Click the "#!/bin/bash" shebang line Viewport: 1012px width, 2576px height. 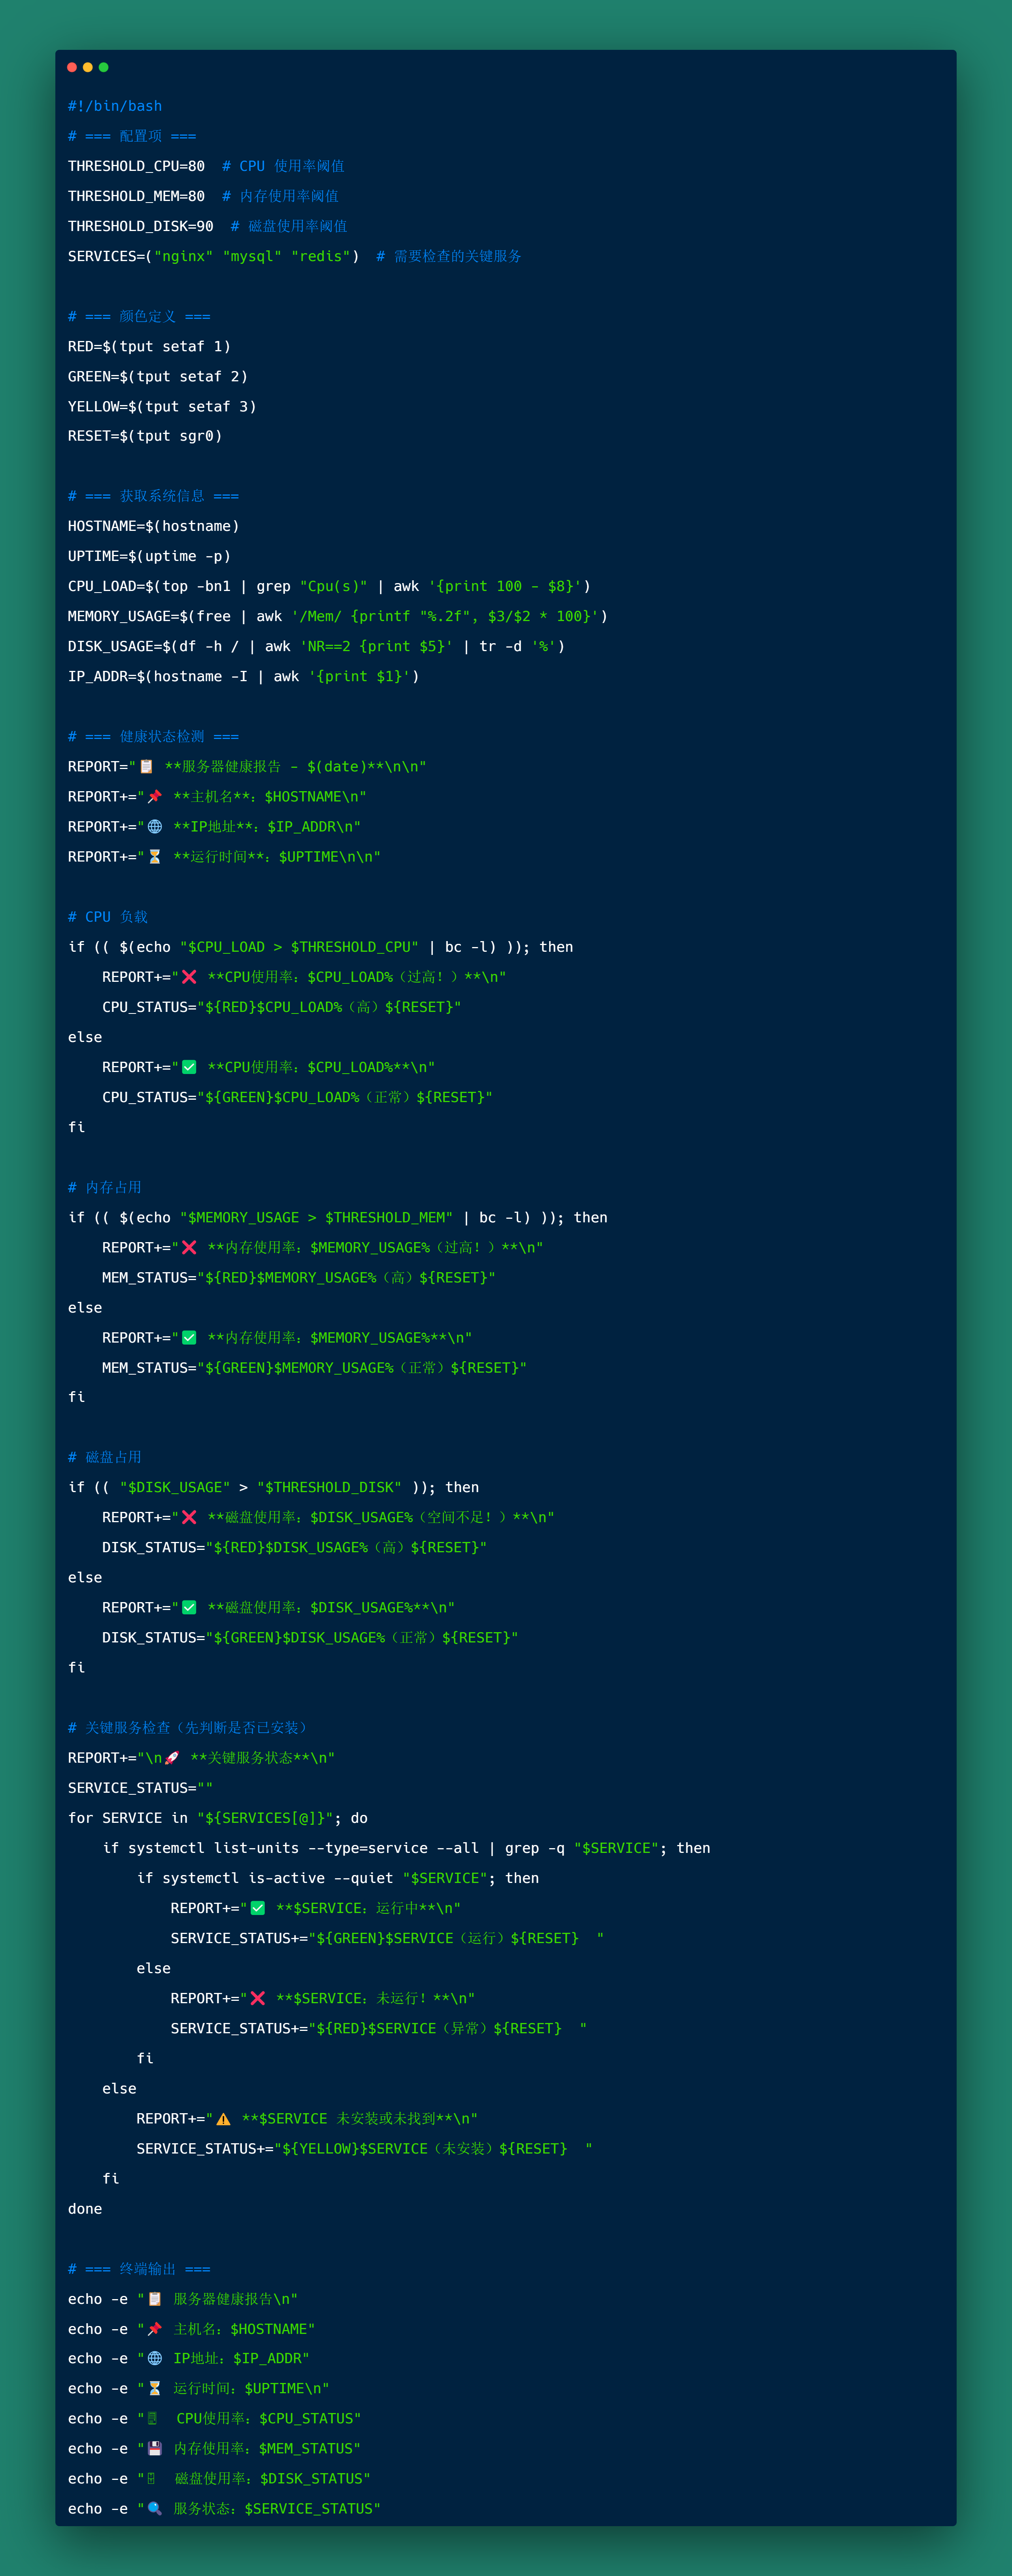115,106
